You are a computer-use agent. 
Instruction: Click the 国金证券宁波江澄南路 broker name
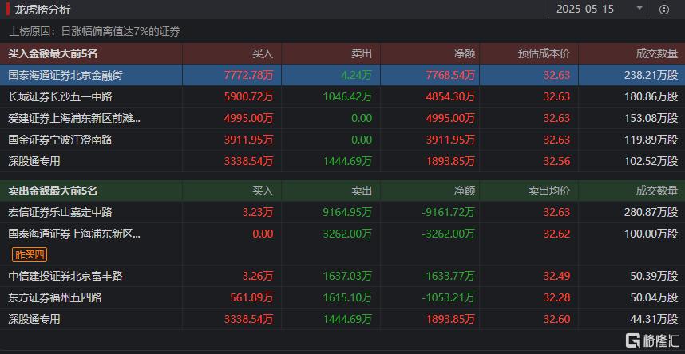pyautogui.click(x=60, y=140)
